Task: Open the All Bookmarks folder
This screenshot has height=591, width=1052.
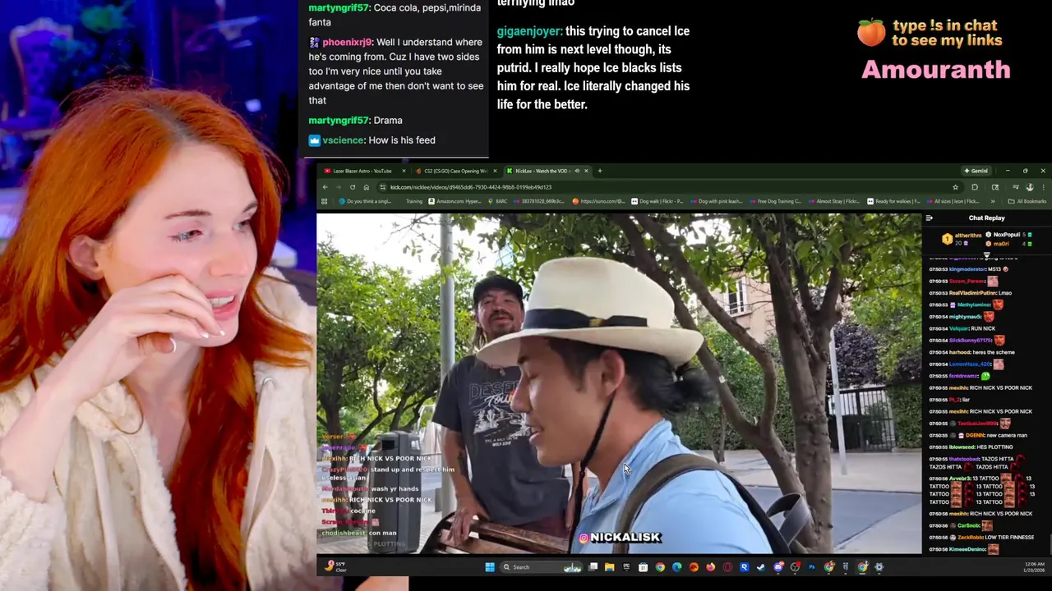Action: coord(1028,201)
